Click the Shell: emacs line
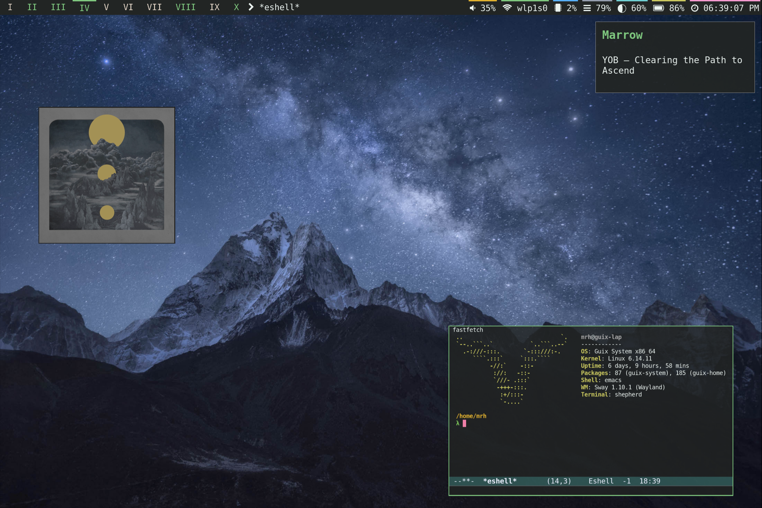Image resolution: width=762 pixels, height=508 pixels. (601, 380)
